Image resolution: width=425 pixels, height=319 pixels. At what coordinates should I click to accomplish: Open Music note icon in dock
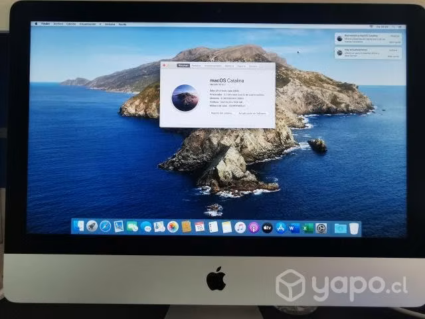click(x=240, y=227)
